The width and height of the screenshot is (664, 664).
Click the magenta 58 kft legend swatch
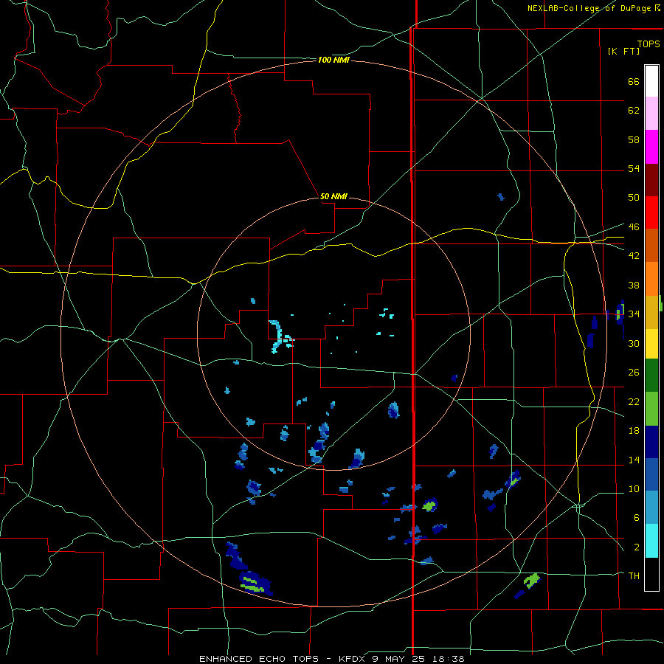pos(651,147)
